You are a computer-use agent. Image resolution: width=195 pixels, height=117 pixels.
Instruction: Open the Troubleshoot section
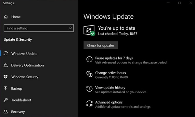coord(21,100)
